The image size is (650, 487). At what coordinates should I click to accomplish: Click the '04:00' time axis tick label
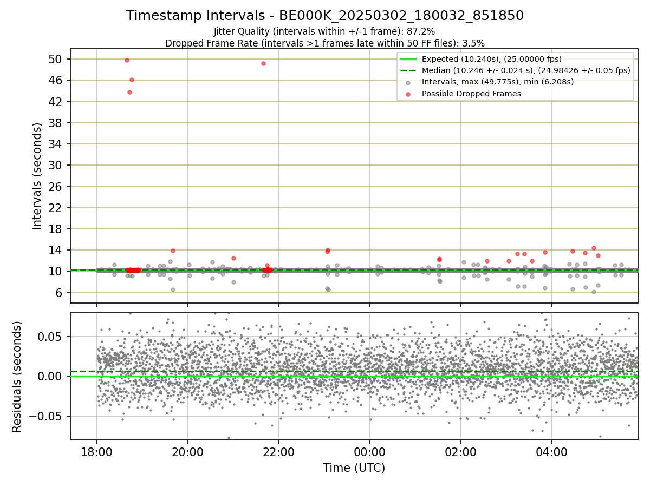pos(552,452)
